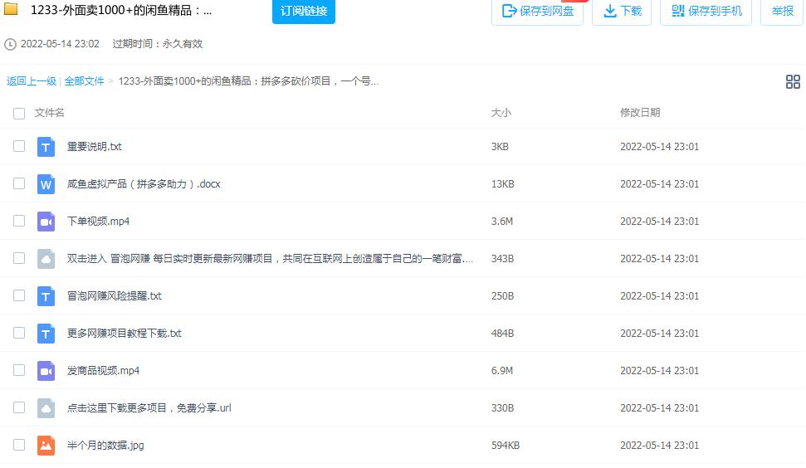Open file 咸鱼虚拟产品（拼多多助力）.docx
806x468 pixels.
[144, 184]
